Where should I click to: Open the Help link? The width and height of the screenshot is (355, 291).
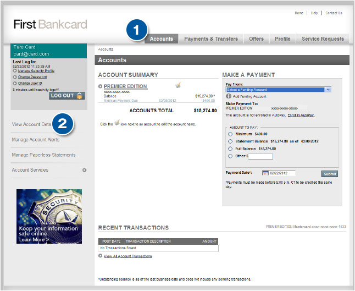point(314,13)
